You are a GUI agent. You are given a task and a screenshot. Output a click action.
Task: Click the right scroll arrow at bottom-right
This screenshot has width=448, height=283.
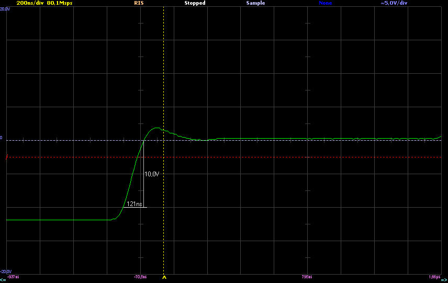[x=444, y=280]
